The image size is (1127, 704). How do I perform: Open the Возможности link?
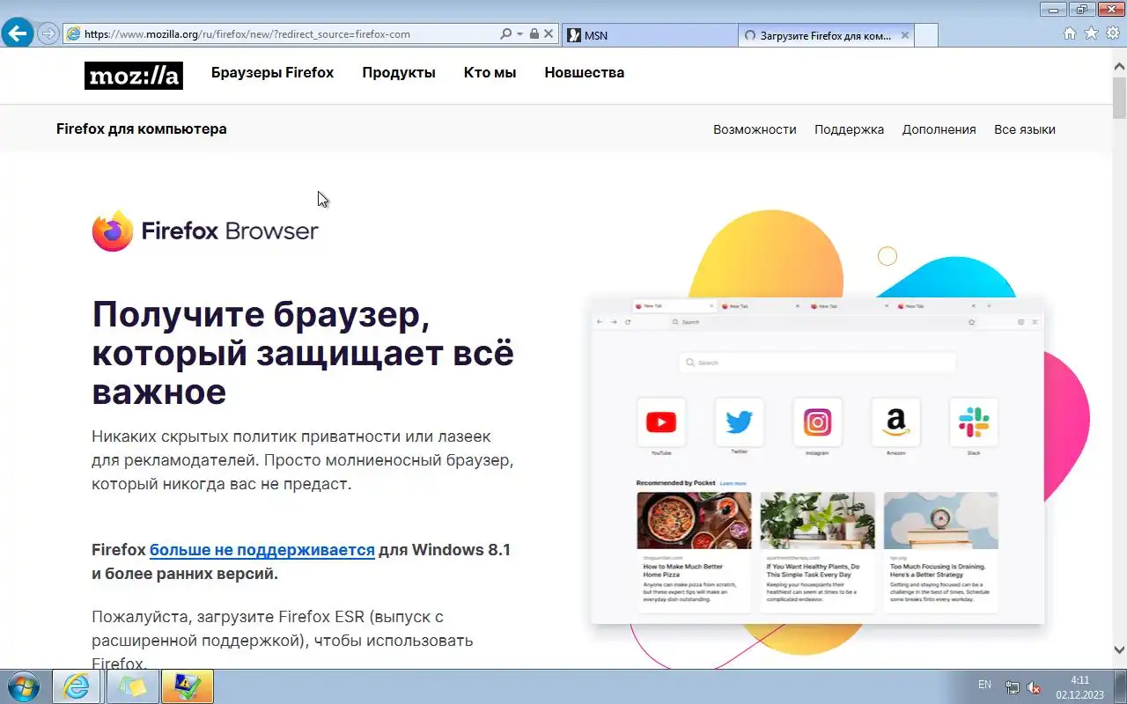(755, 129)
